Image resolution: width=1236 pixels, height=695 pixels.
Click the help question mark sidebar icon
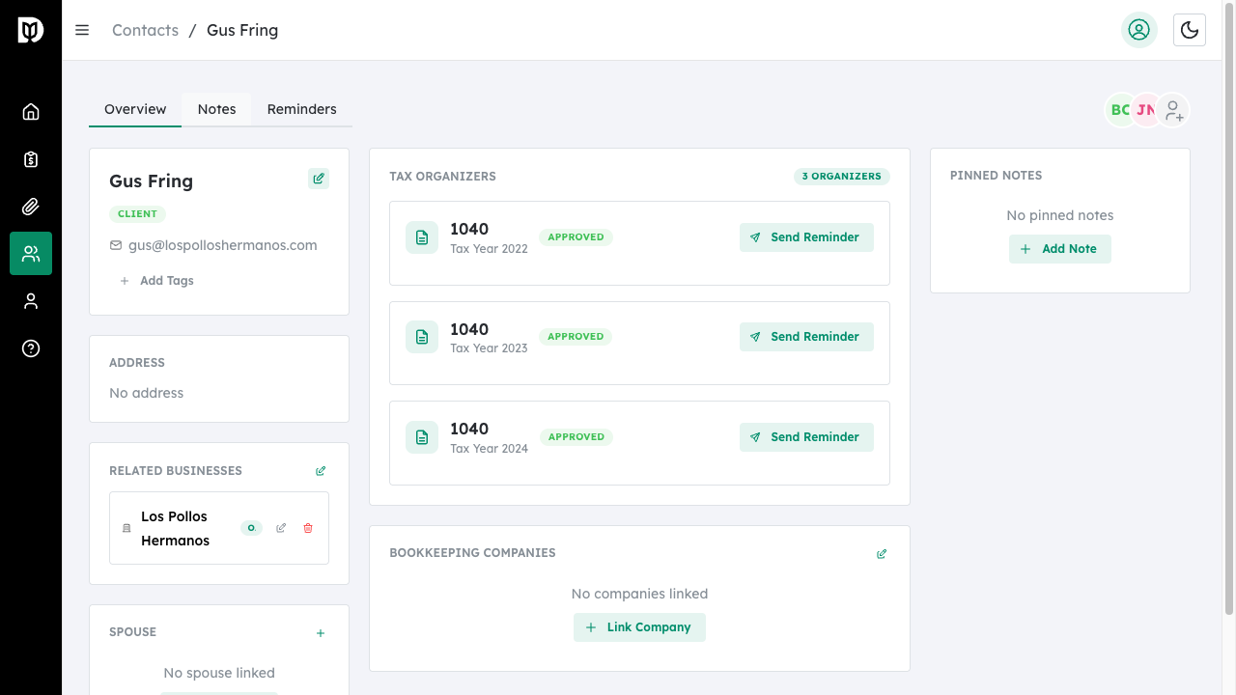click(31, 348)
